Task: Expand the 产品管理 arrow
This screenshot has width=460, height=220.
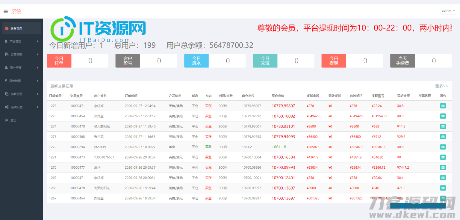Action: click(x=38, y=41)
